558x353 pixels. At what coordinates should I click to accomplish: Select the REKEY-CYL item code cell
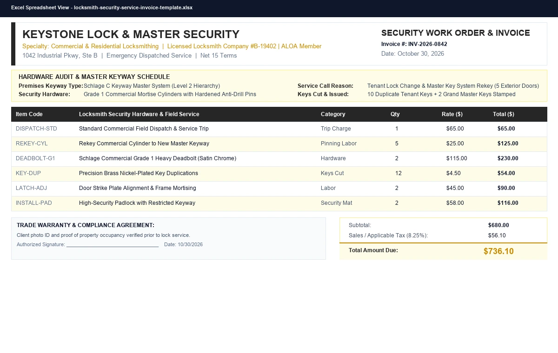coord(32,144)
